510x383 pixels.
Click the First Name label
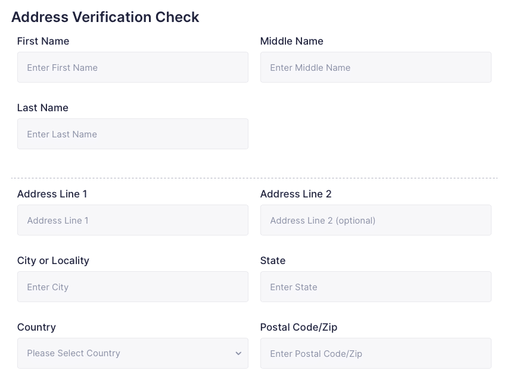(x=43, y=41)
